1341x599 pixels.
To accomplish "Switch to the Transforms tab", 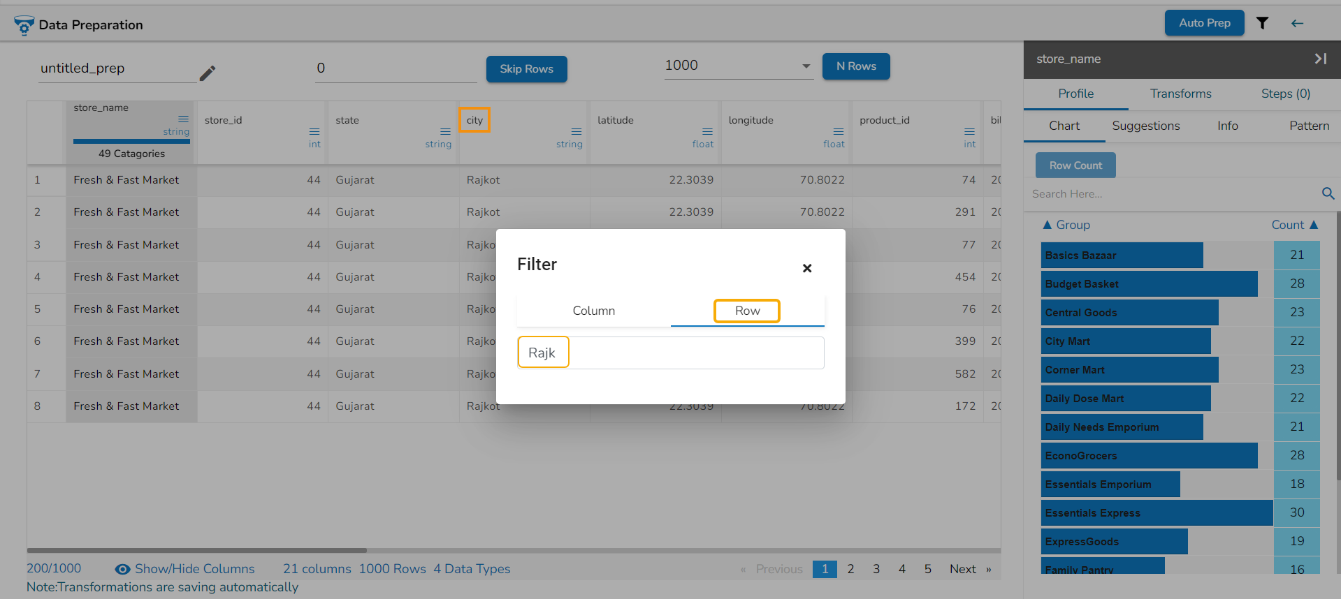I will click(1180, 94).
